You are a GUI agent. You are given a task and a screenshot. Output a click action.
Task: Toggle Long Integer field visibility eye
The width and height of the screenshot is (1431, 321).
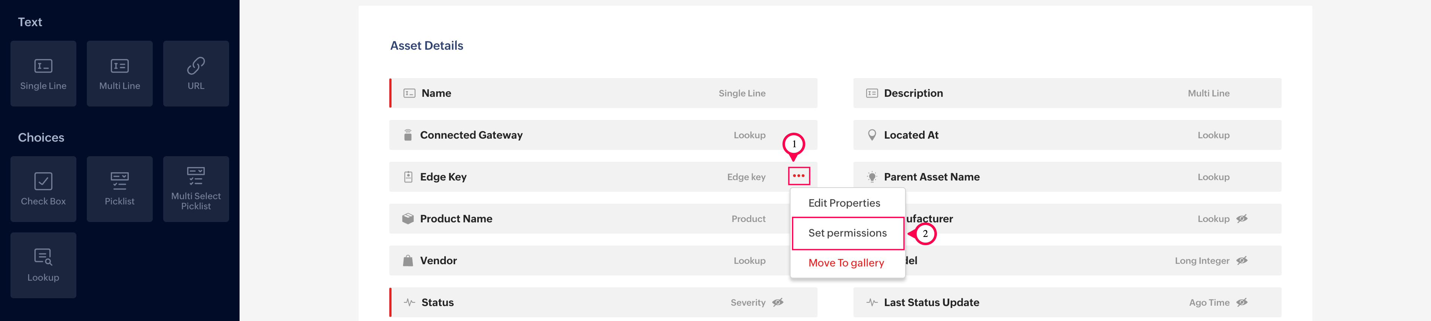[1242, 260]
